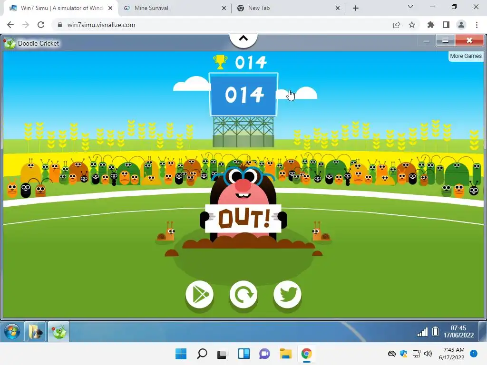Image resolution: width=487 pixels, height=365 pixels.
Task: Open Windows 7 Explorer taskbar folder icon
Action: [x=35, y=332]
